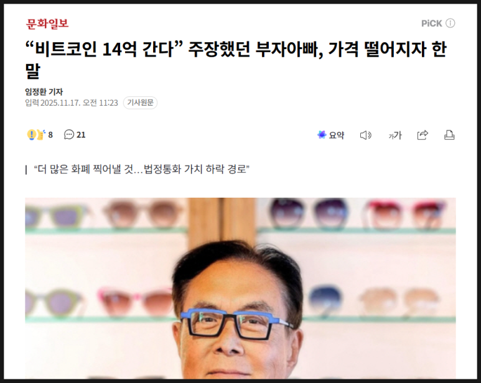Change font size with 가가 icon
This screenshot has width=481, height=383.
click(395, 135)
